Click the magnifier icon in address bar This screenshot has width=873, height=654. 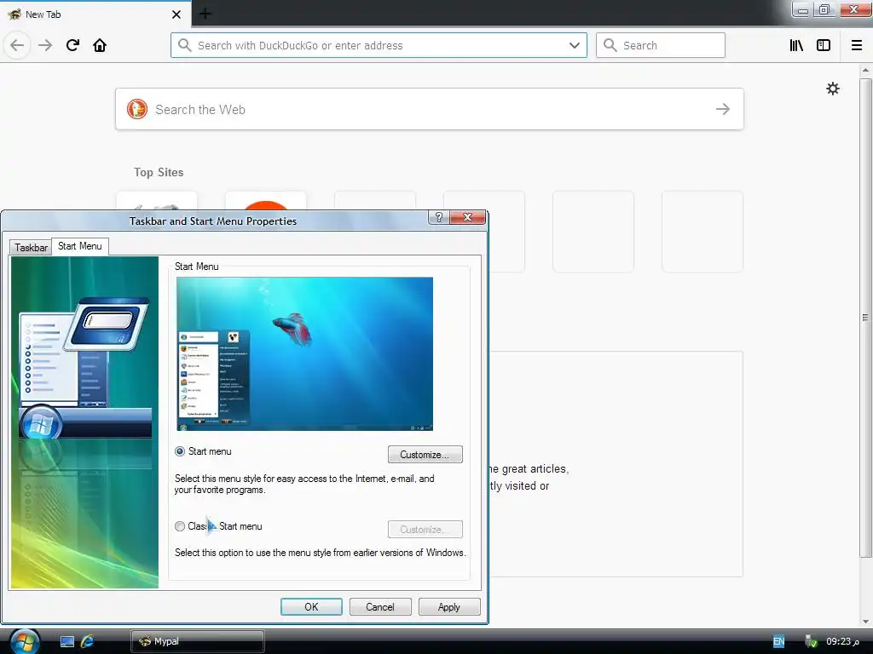click(184, 45)
